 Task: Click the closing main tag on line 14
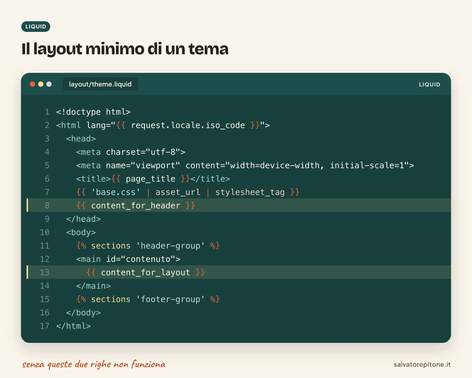[93, 286]
